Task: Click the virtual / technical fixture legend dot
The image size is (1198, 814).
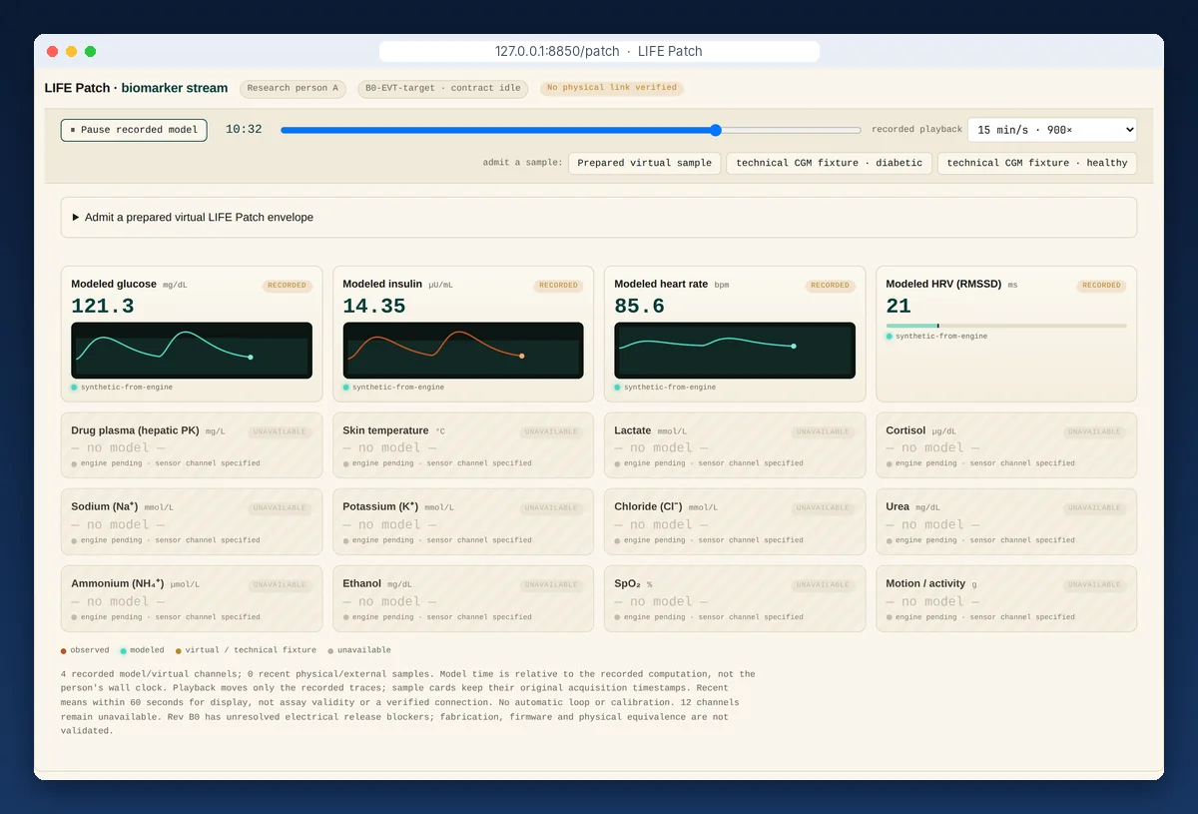Action: (179, 650)
